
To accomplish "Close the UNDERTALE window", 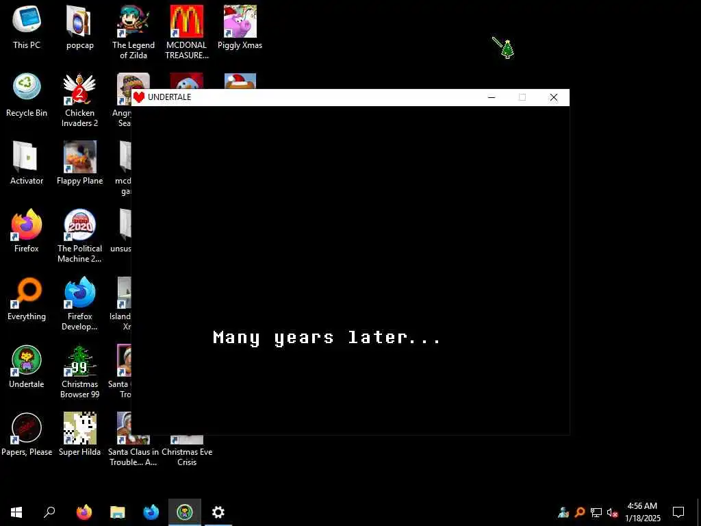I will [554, 97].
